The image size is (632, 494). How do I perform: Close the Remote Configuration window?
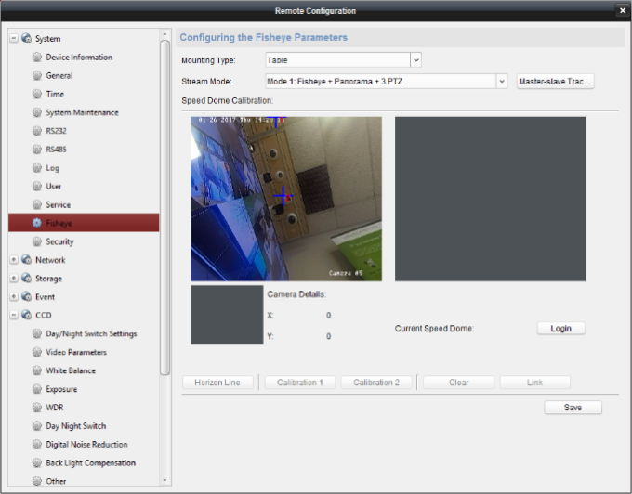tap(622, 10)
